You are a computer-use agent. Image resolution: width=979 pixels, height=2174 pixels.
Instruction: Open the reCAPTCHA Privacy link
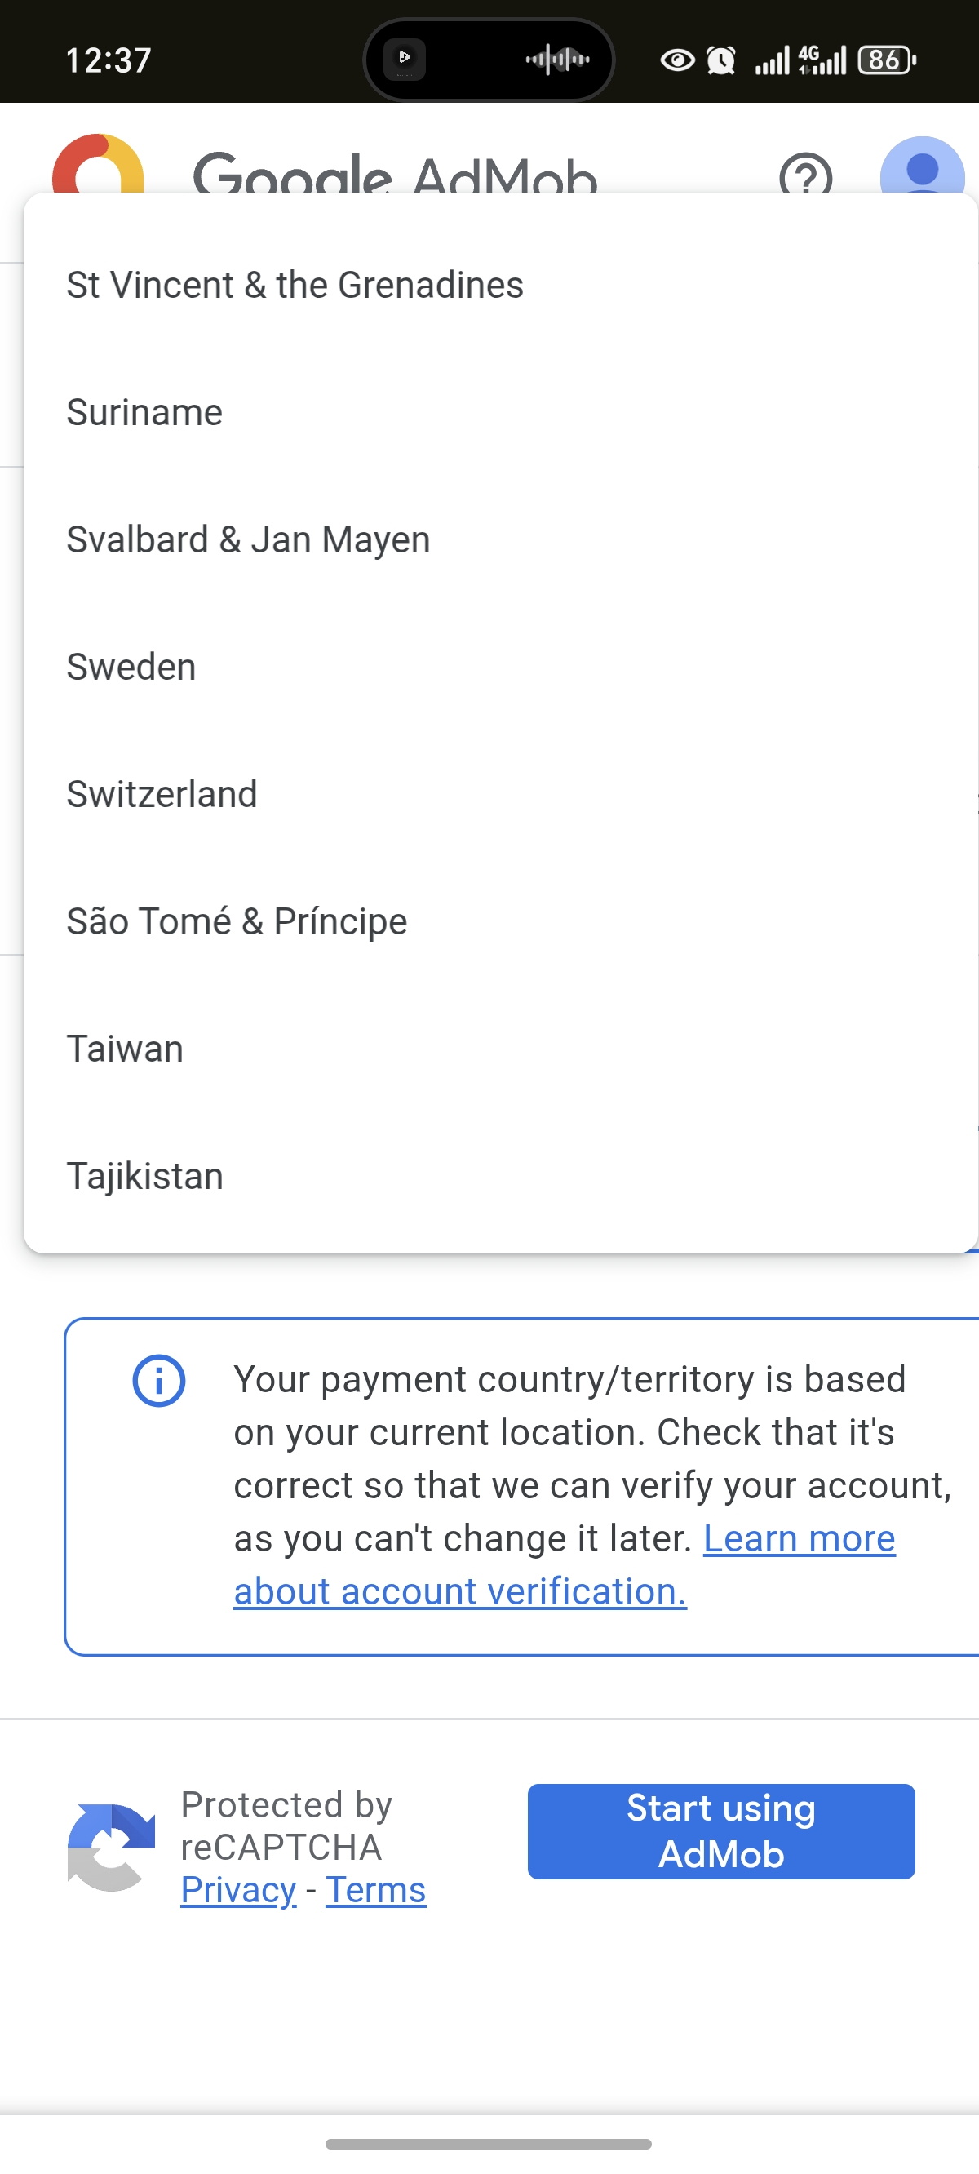tap(238, 1891)
